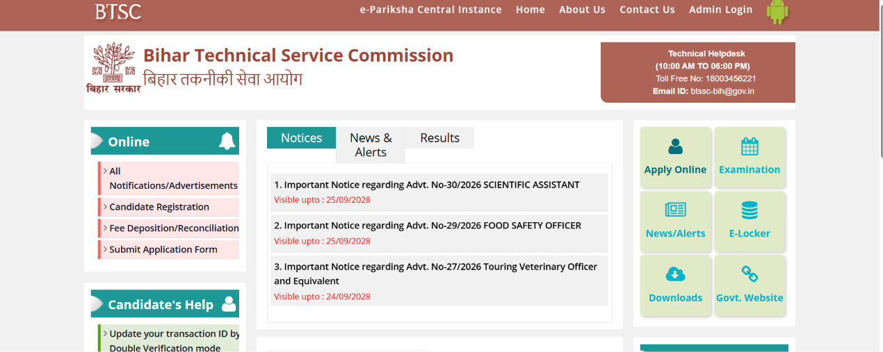Click the Online panel heading

pos(129,142)
